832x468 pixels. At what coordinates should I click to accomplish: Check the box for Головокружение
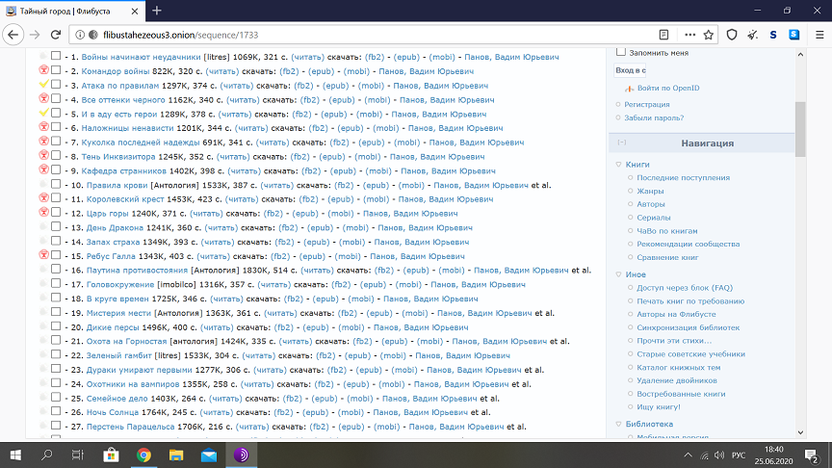pyautogui.click(x=56, y=283)
